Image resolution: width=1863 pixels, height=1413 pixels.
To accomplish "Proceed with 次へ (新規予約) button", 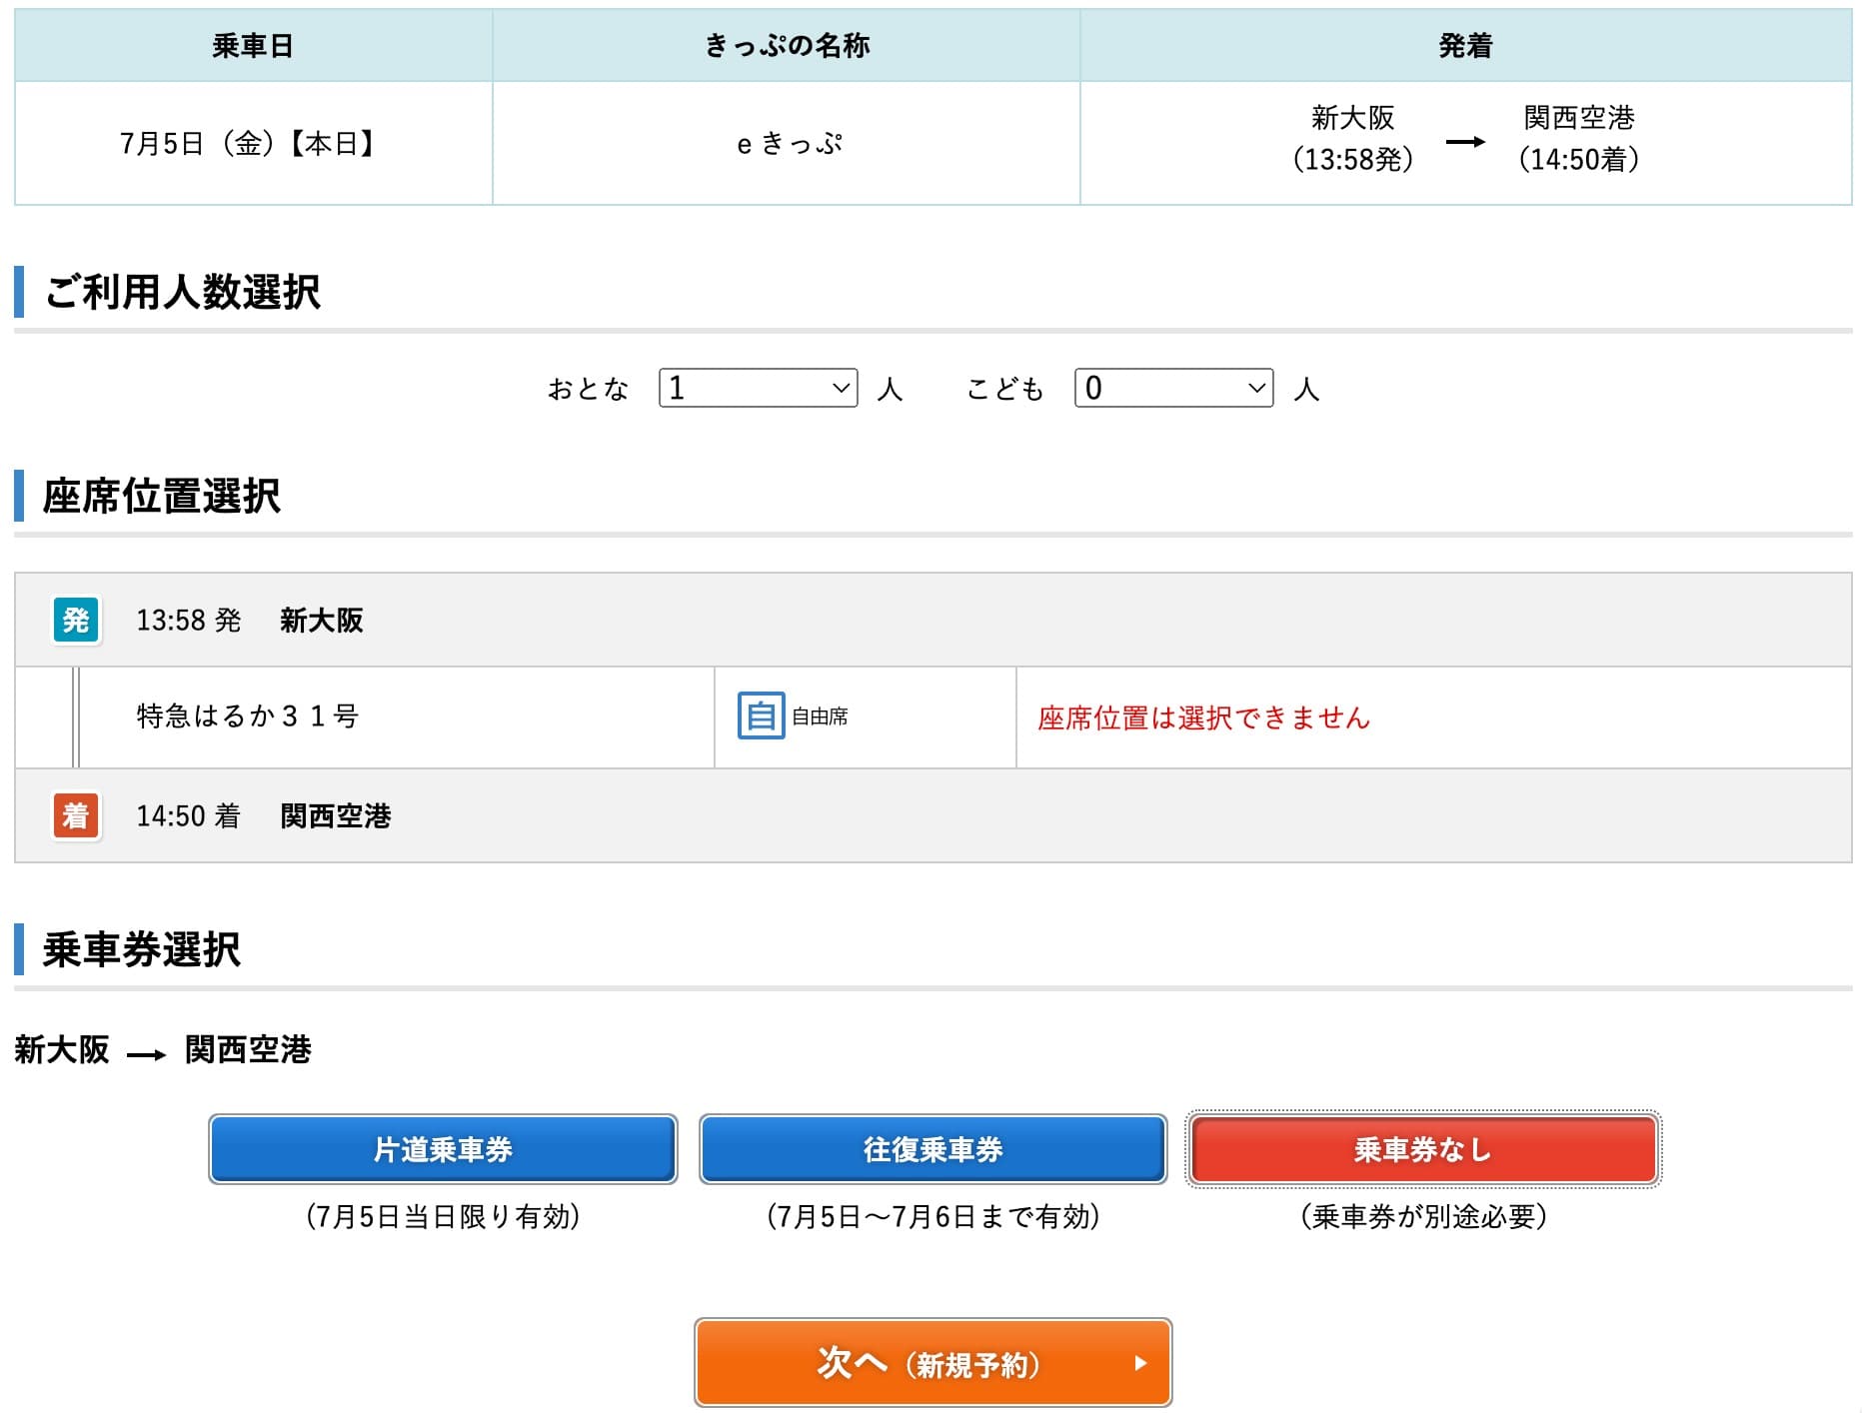I will (x=932, y=1363).
